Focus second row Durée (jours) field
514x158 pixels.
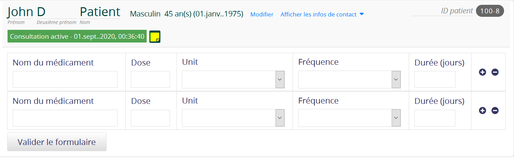[x=435, y=118]
